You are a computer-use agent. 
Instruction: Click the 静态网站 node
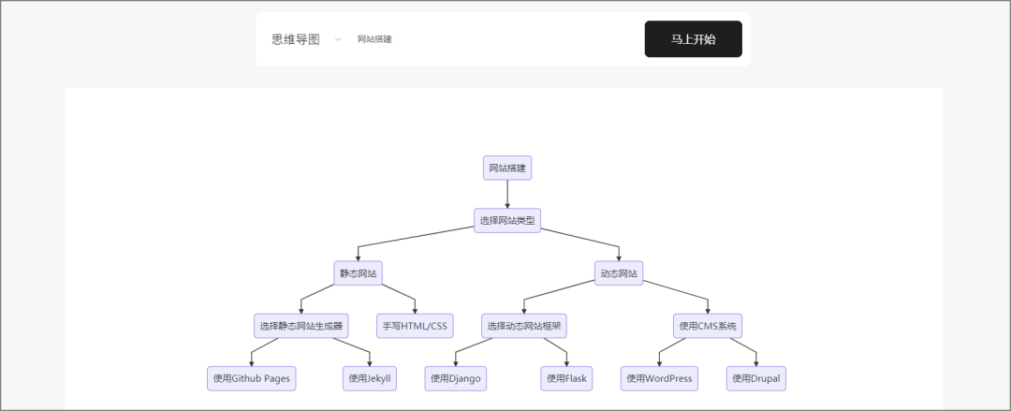tap(358, 273)
